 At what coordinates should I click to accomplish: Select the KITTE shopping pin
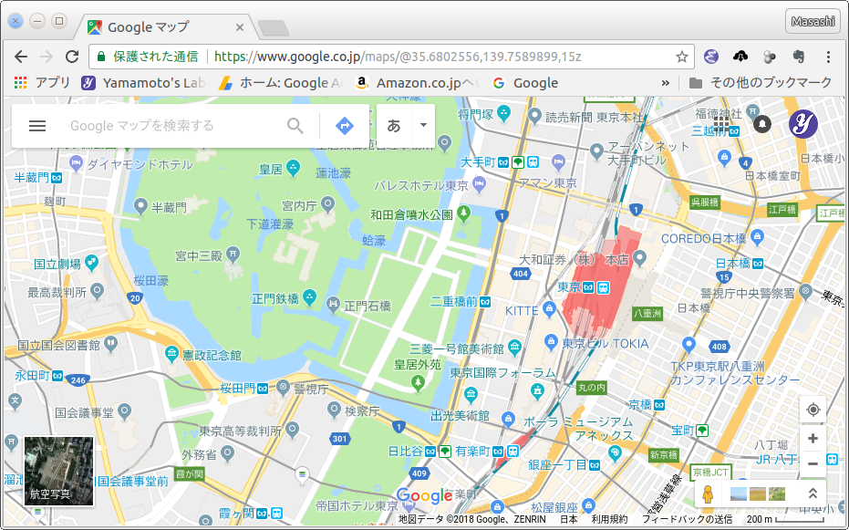coord(549,309)
